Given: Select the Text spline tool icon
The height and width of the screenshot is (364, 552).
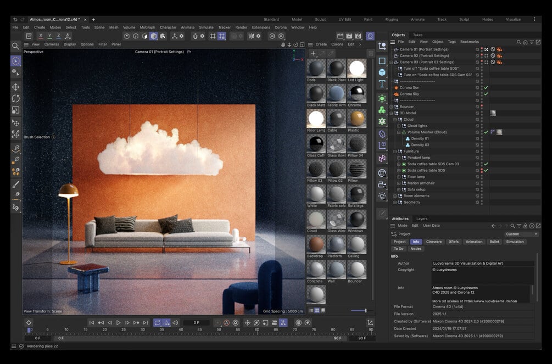Looking at the screenshot, I should [x=382, y=84].
